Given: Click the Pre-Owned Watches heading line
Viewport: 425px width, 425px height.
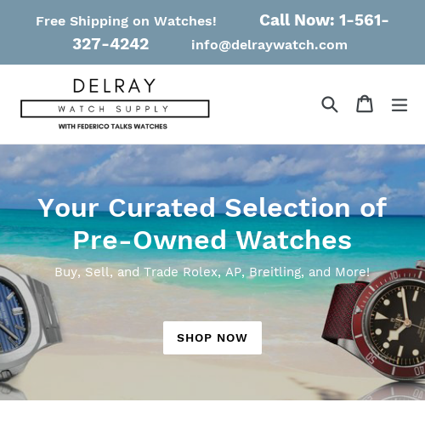Looking at the screenshot, I should pyautogui.click(x=212, y=240).
